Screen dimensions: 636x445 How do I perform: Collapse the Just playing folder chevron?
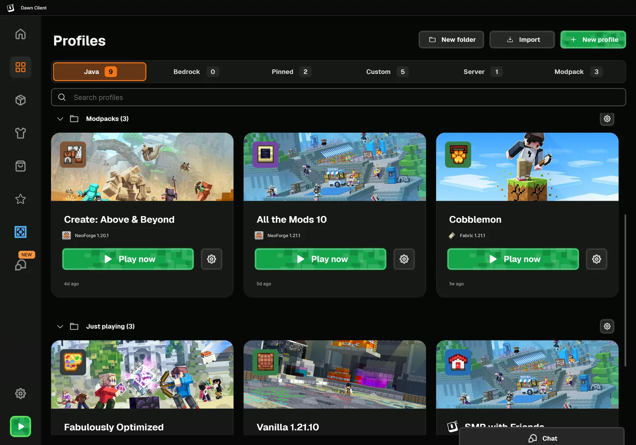[60, 327]
